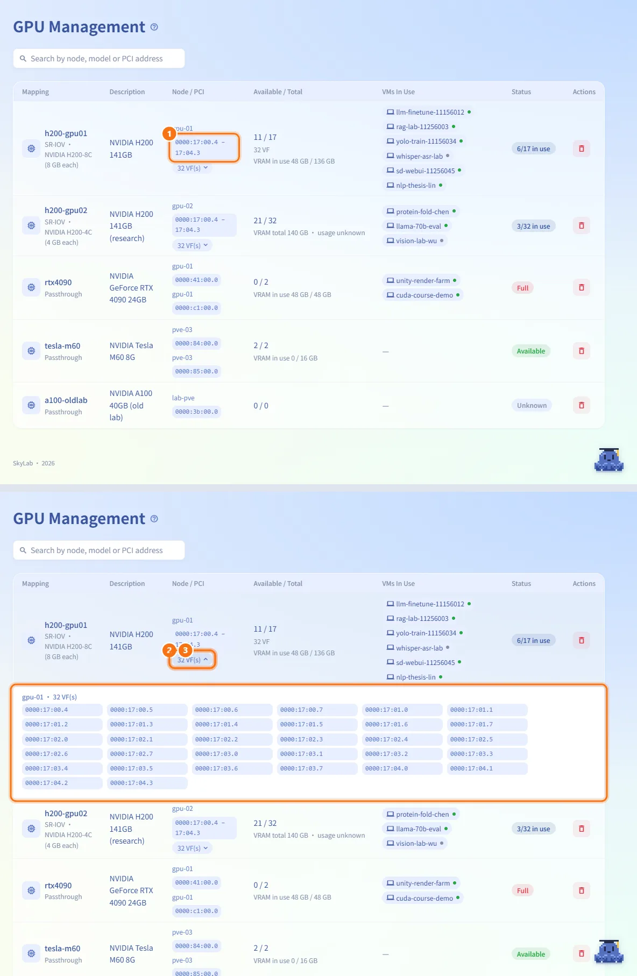This screenshot has height=976, width=637.
Task: Click rtx4090 chip icon in expanded lower view
Action: [31, 890]
